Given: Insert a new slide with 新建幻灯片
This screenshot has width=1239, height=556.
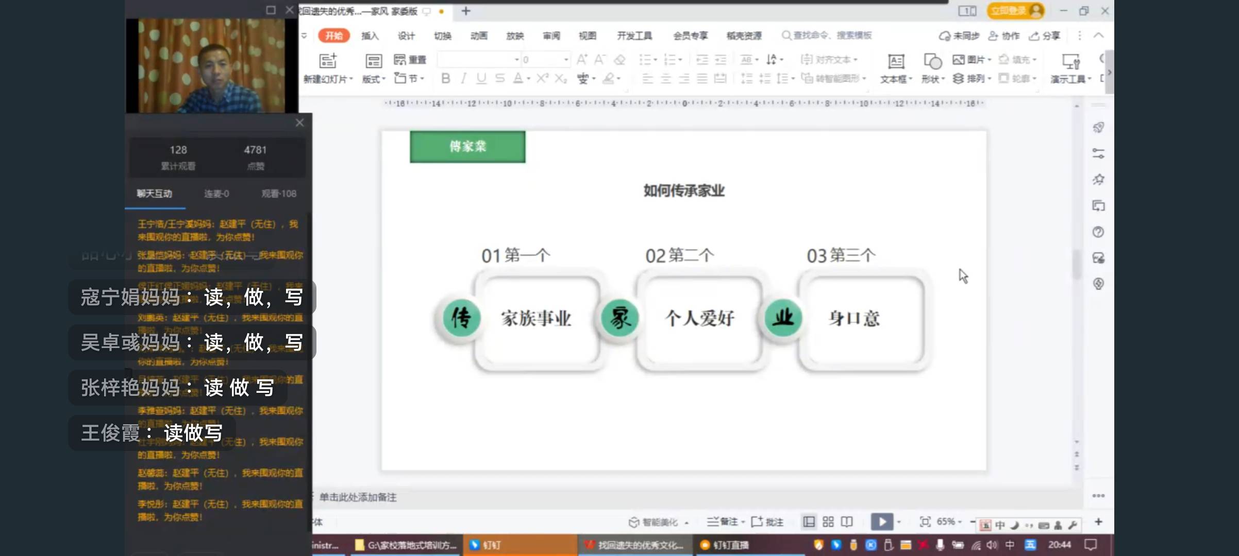Looking at the screenshot, I should pyautogui.click(x=328, y=68).
